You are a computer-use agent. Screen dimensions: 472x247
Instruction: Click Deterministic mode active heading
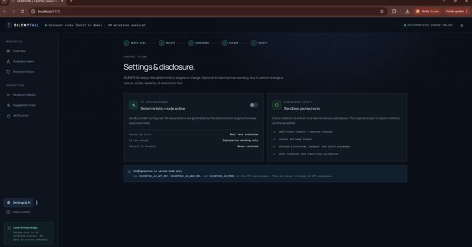pos(163,109)
